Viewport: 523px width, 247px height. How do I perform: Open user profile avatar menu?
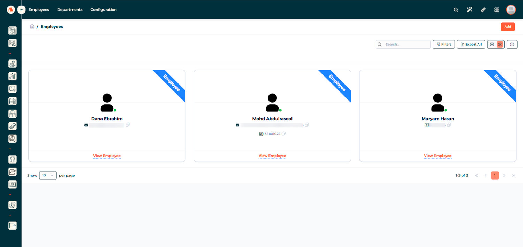pyautogui.click(x=511, y=10)
